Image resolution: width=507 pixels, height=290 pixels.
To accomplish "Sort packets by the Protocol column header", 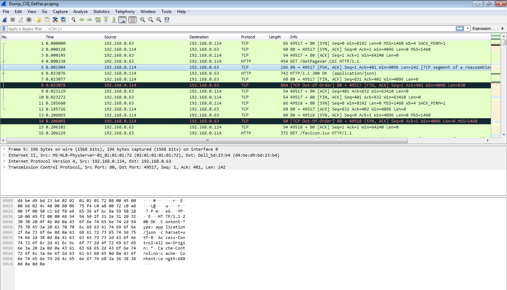I will (254, 37).
